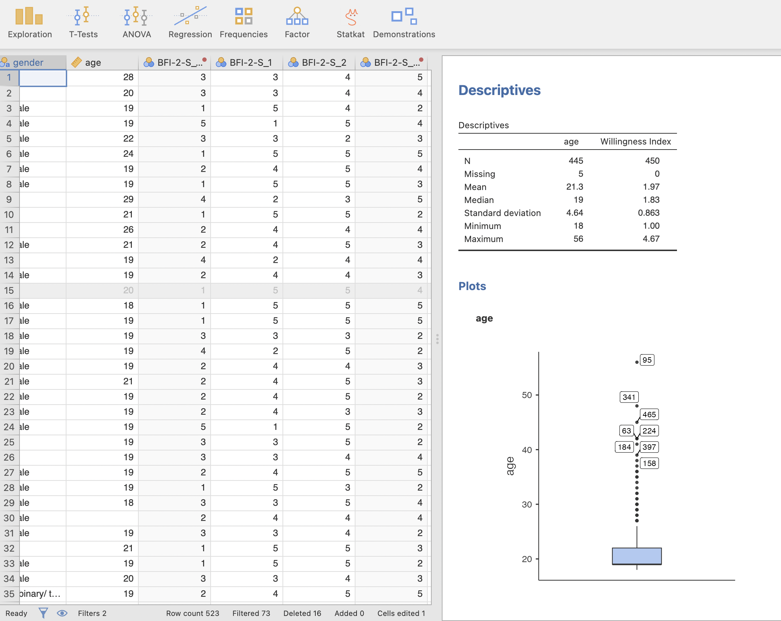Viewport: 781px width, 621px height.
Task: Click the filter funnel icon in status bar
Action: click(43, 613)
